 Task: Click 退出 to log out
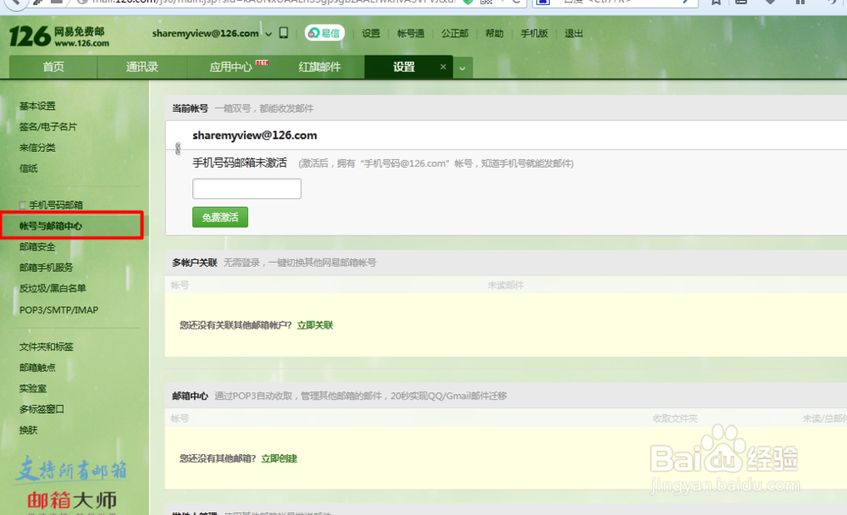pyautogui.click(x=573, y=34)
